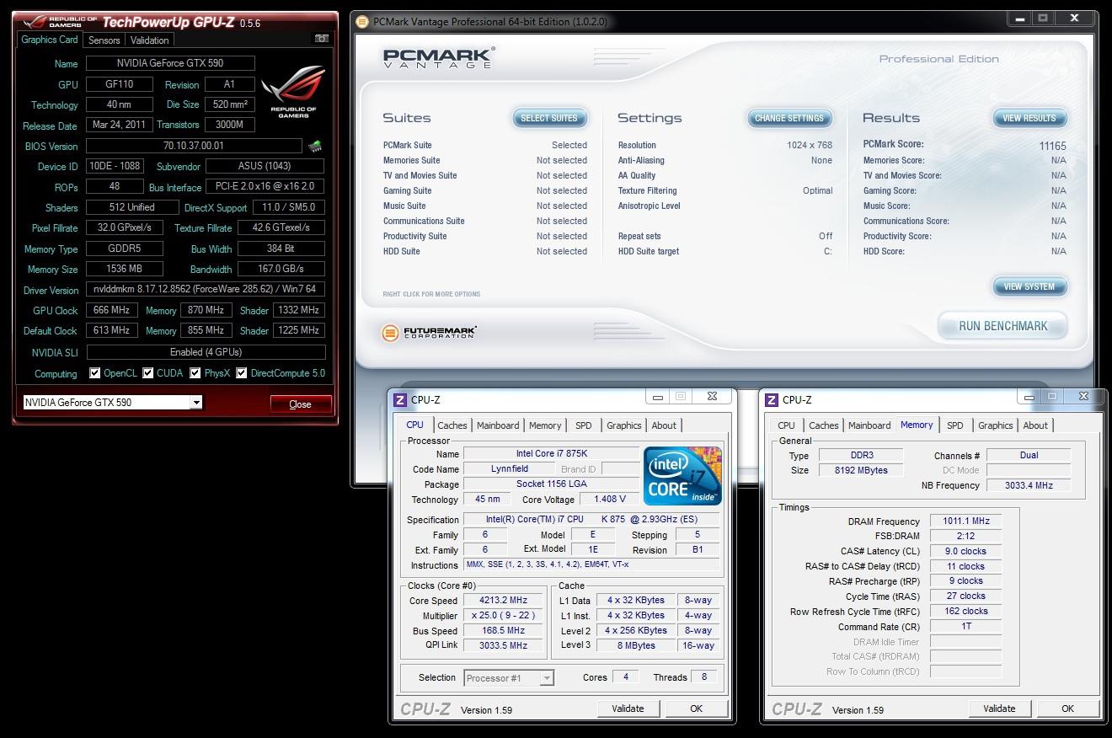Click the Resolution 1024 x 768 setting
The image size is (1112, 738).
[725, 145]
